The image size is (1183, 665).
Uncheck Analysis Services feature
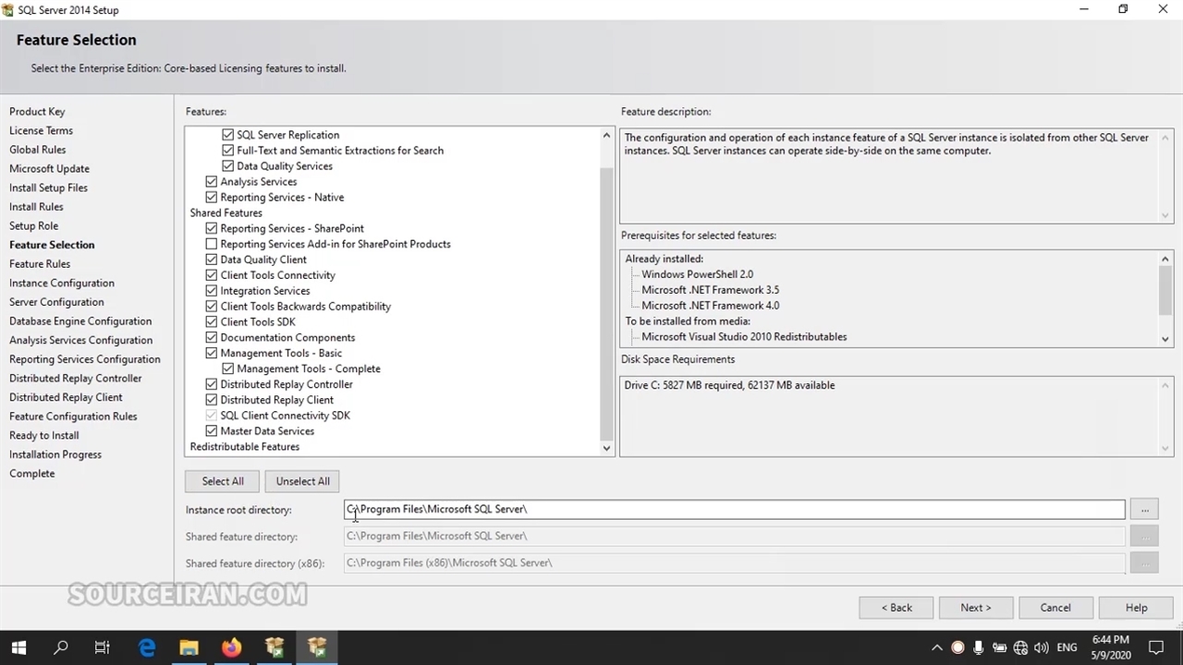(212, 182)
